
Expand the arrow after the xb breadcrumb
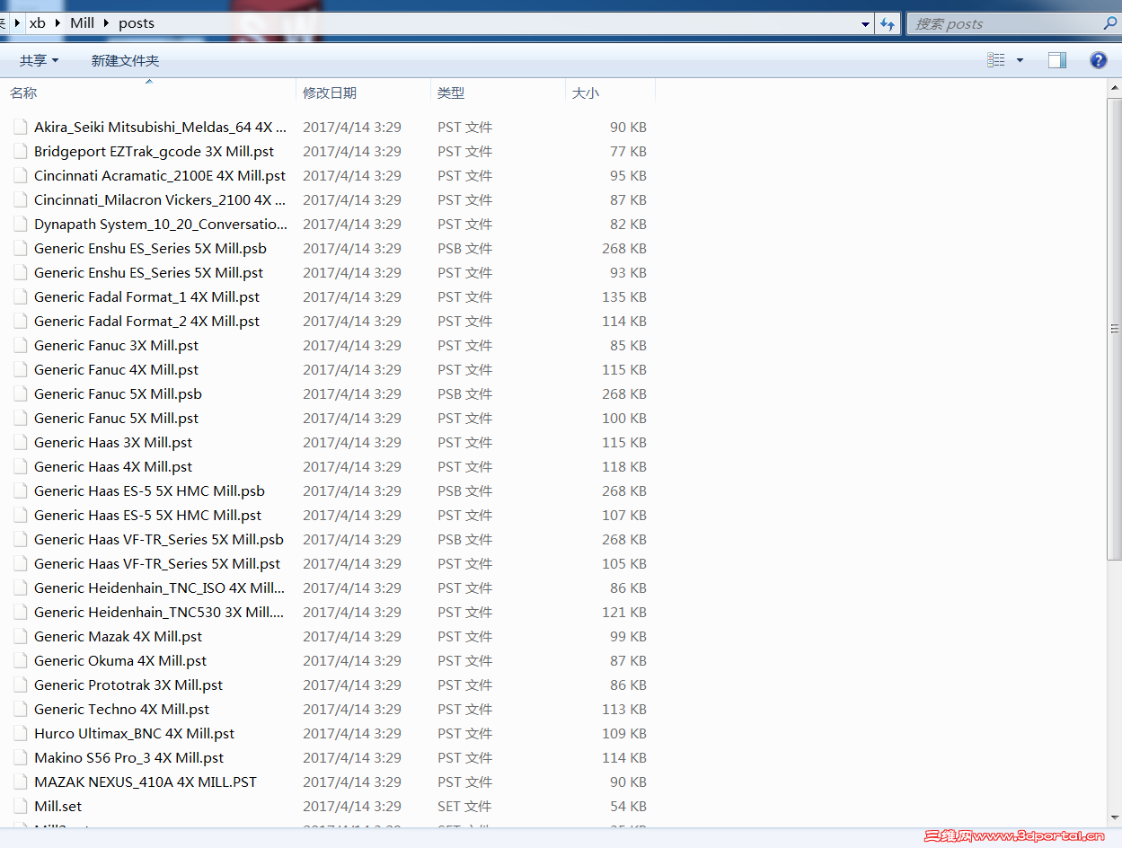(57, 23)
